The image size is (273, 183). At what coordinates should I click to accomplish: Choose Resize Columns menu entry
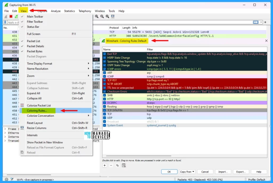tap(56, 128)
